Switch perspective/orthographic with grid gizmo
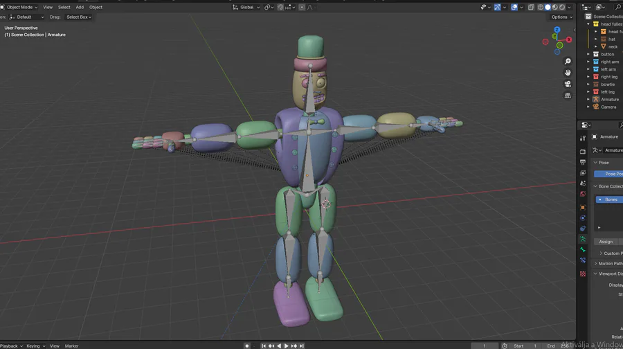The height and width of the screenshot is (349, 623). point(568,96)
